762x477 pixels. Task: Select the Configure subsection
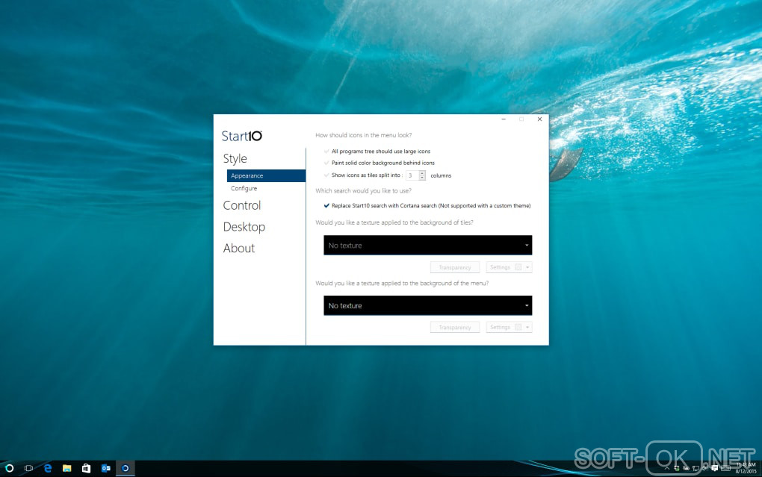[244, 188]
